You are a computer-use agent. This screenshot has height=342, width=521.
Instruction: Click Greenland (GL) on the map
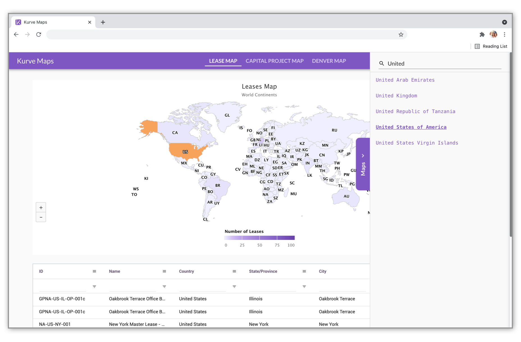(227, 115)
